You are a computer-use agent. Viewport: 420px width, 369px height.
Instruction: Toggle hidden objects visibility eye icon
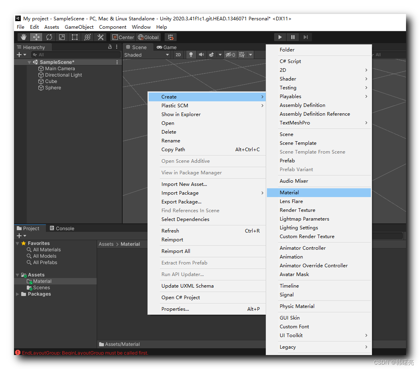[x=230, y=55]
